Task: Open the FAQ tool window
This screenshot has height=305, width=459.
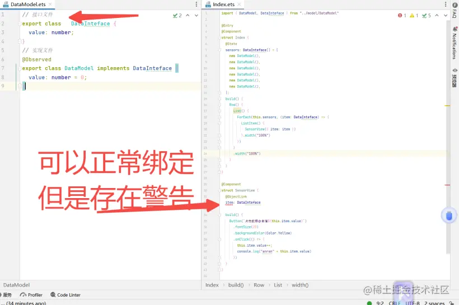Action: (455, 11)
